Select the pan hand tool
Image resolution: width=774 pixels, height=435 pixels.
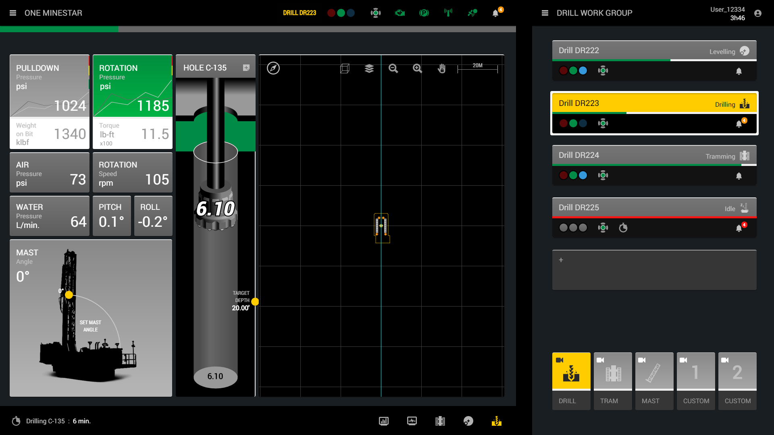pos(442,68)
